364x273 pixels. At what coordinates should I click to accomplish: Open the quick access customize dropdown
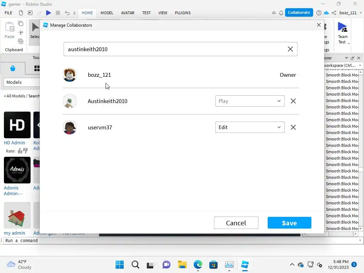pyautogui.click(x=74, y=13)
